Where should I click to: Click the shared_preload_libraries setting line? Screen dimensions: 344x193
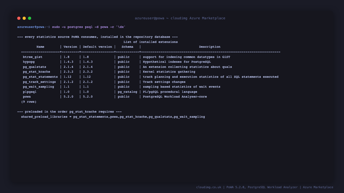[113, 117]
